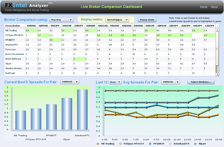This screenshot has width=224, height=147.
Task: Sort brokers by EURGBP column header
Action: tap(91, 26)
